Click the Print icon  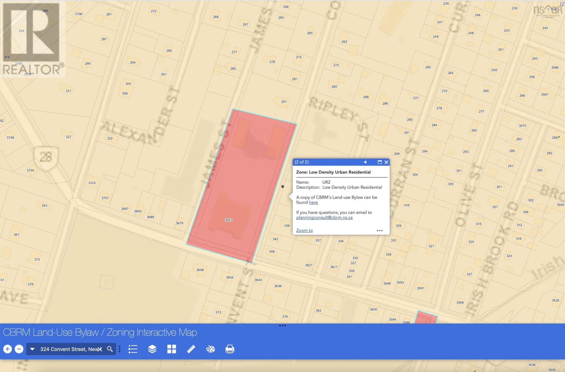(x=230, y=349)
